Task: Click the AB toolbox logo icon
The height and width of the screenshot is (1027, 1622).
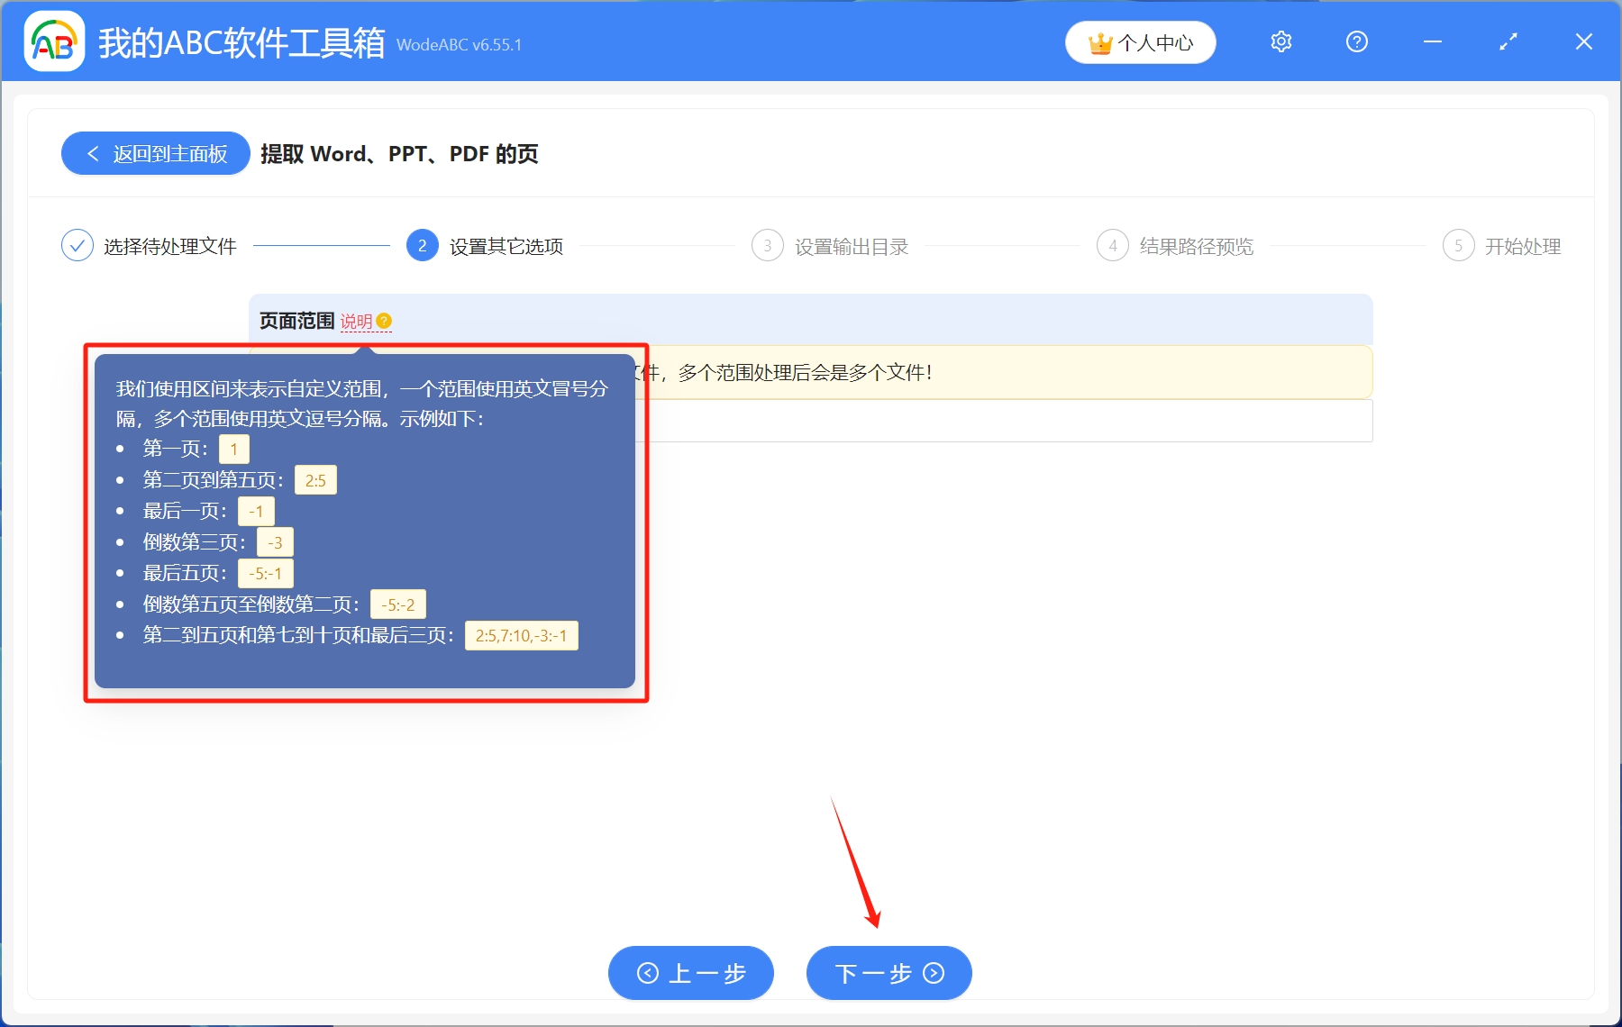Action: (53, 41)
